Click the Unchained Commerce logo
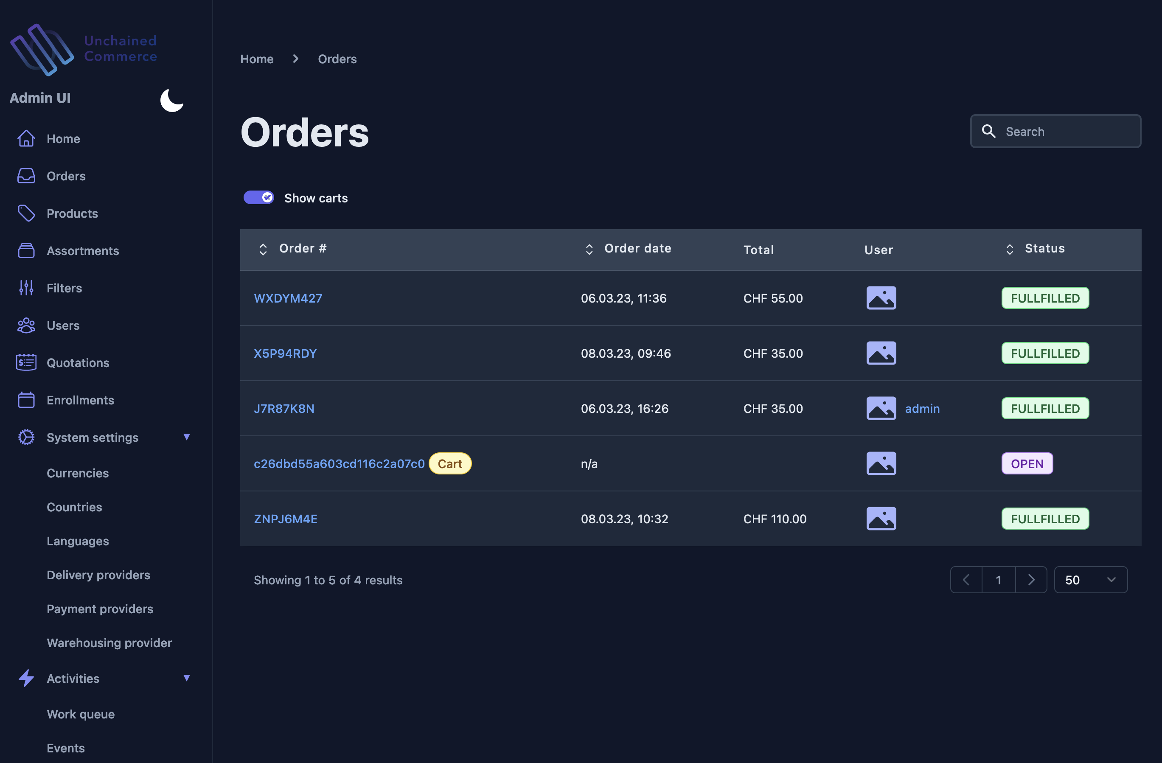1162x763 pixels. [x=84, y=49]
